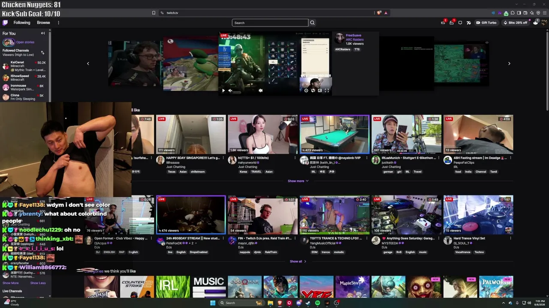
Task: Change the Followed Channels sort order
Action: pos(42,53)
